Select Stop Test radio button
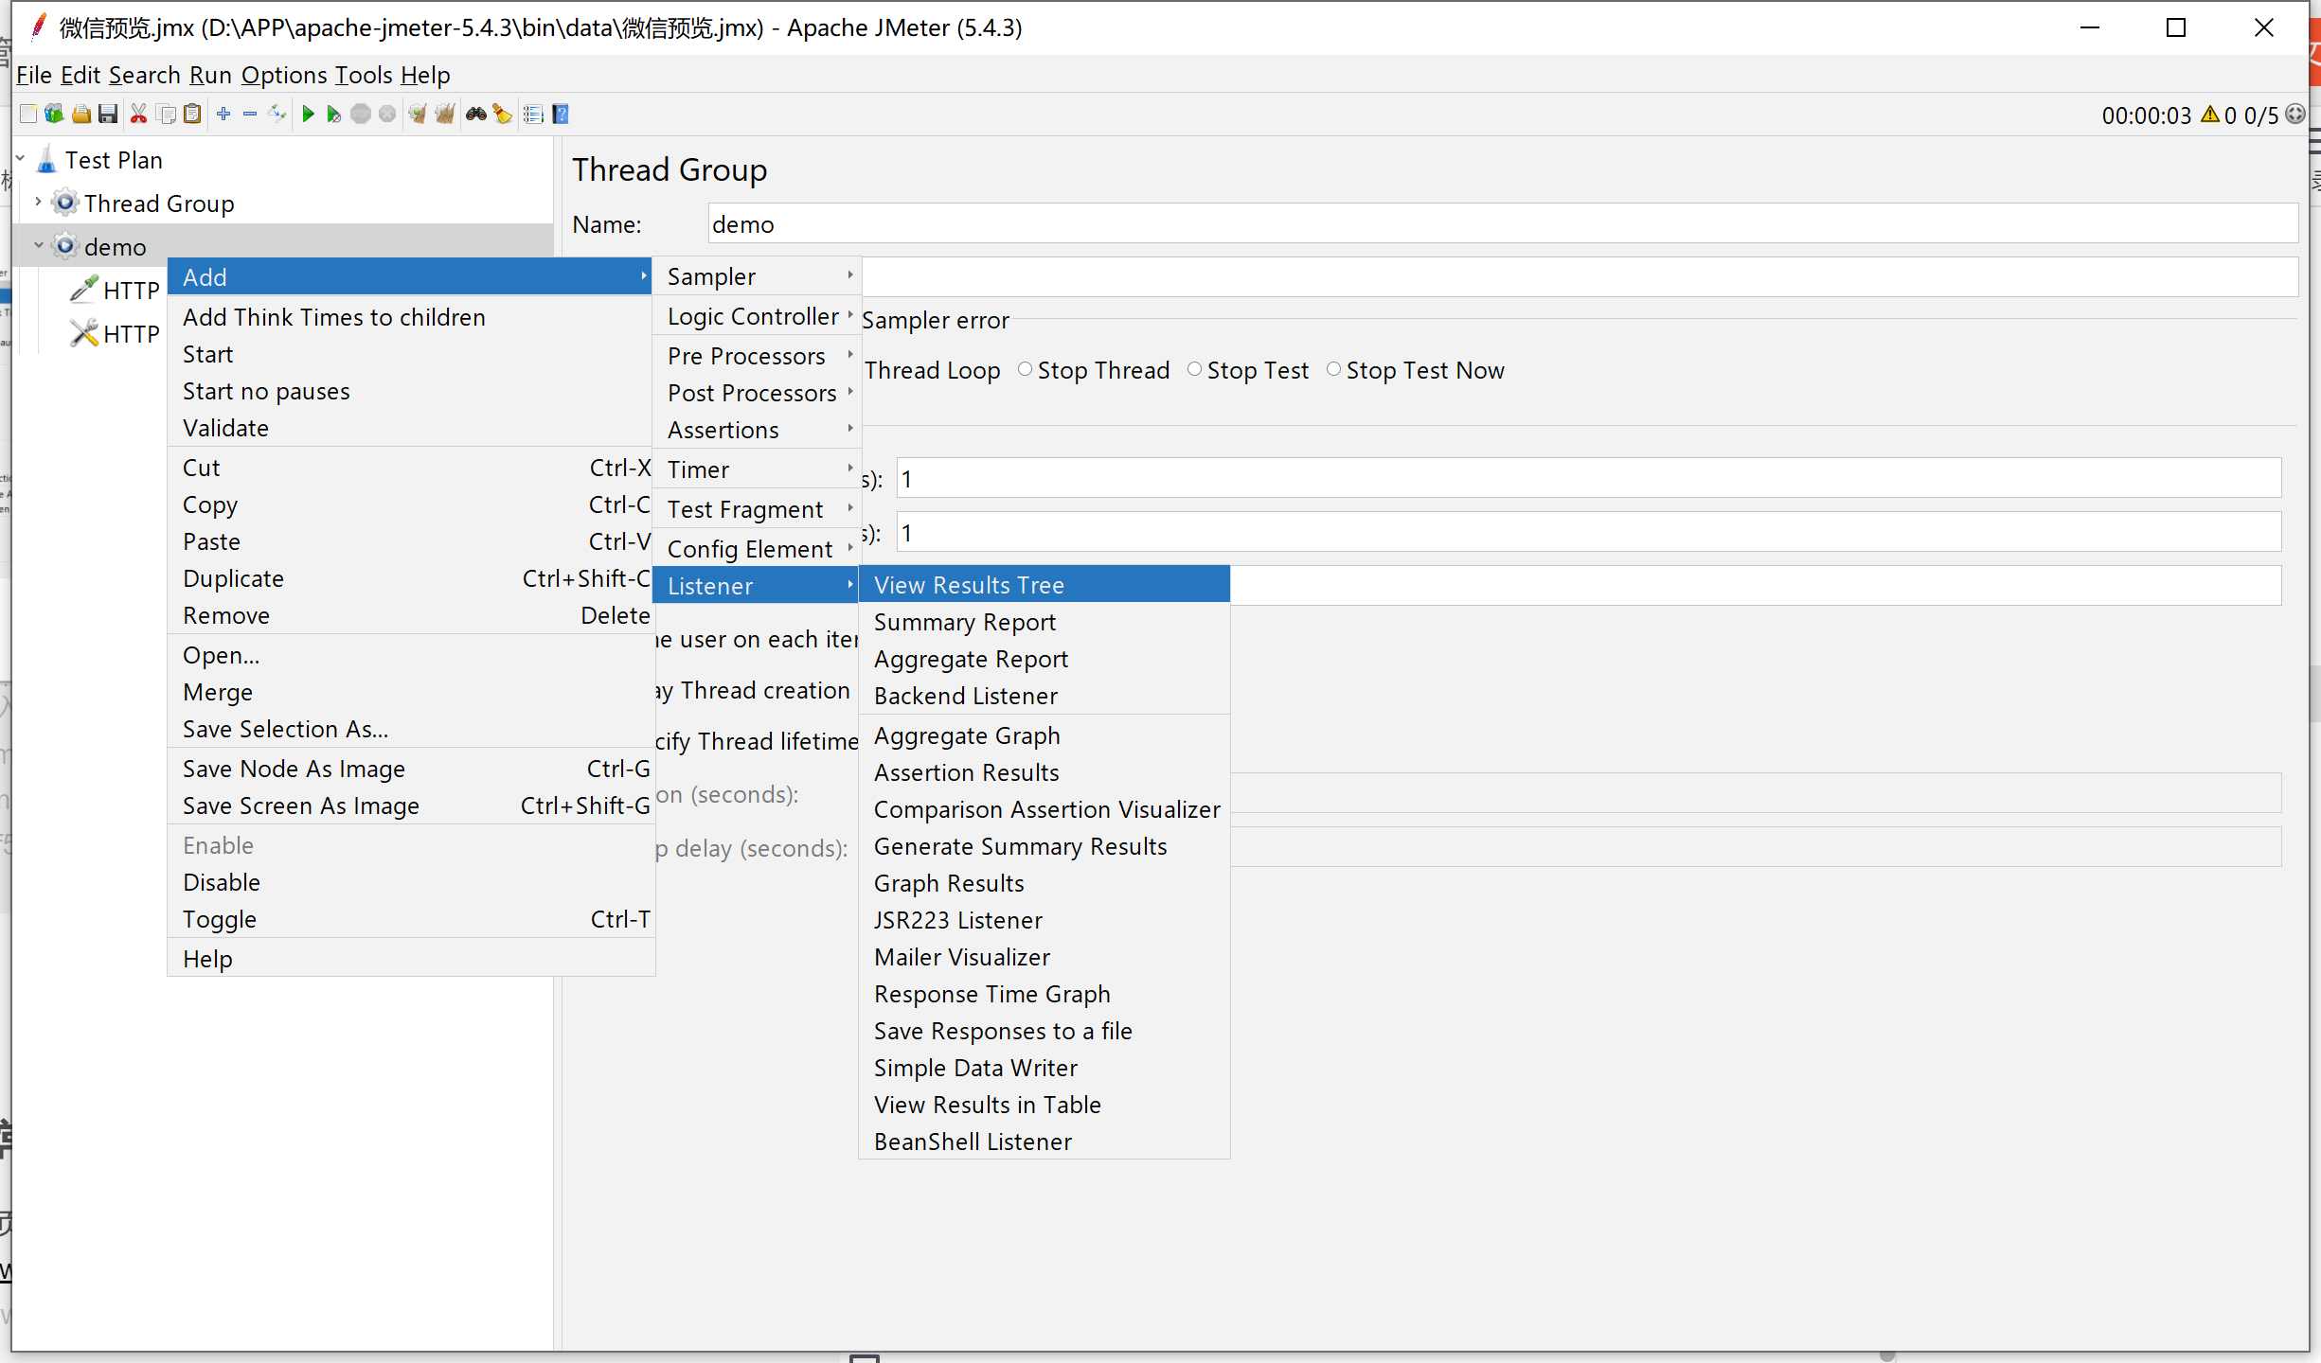 click(x=1193, y=370)
